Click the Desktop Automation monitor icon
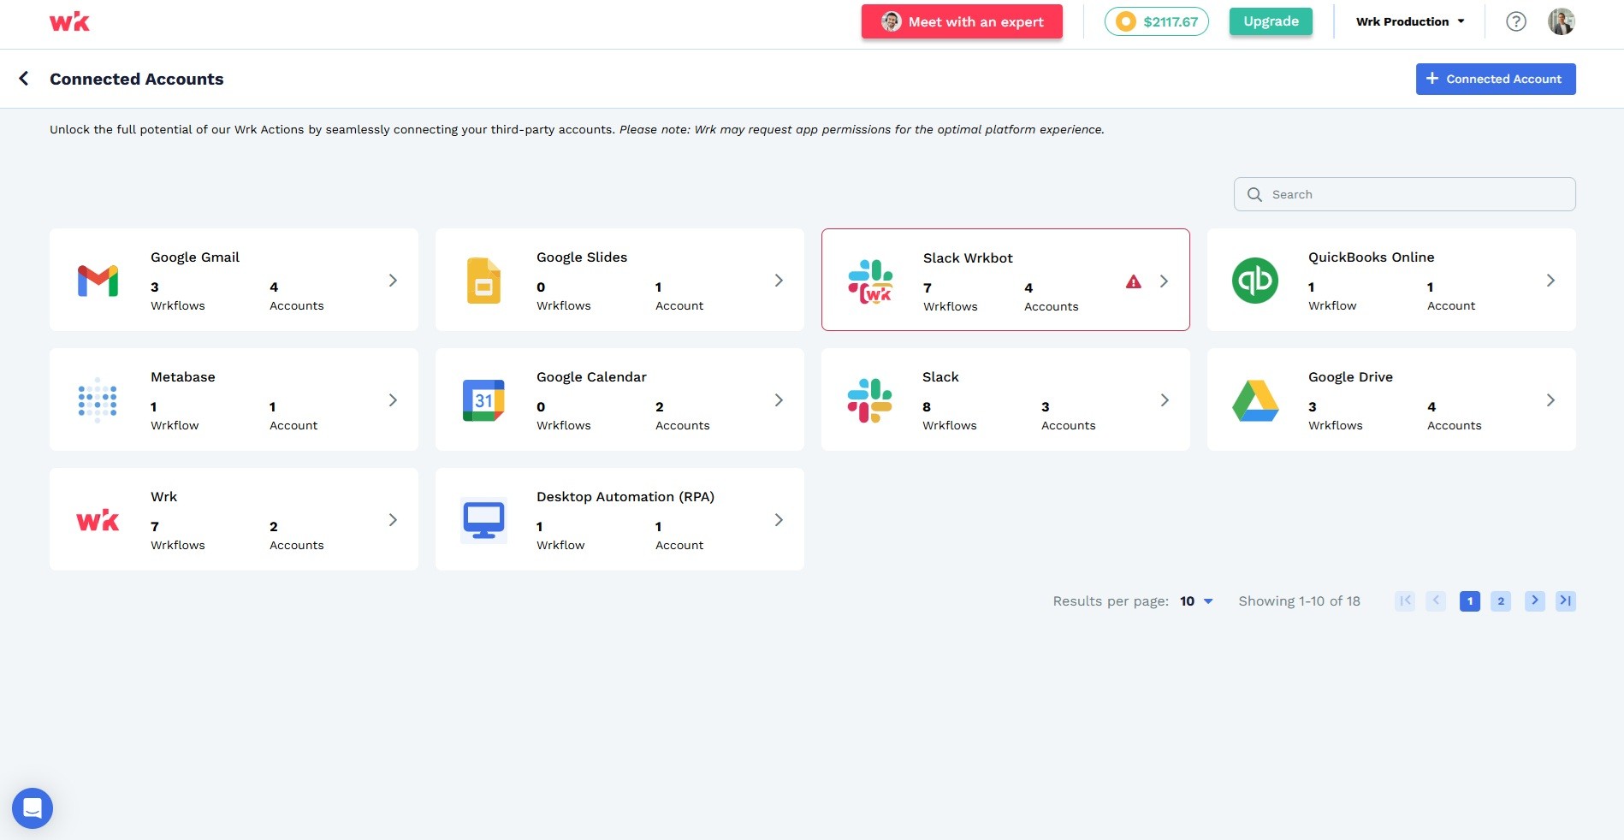 tap(483, 519)
